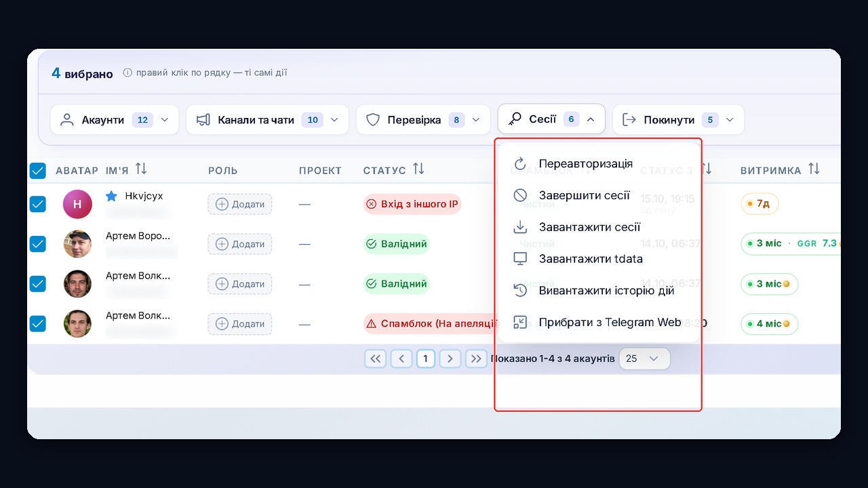
Task: Uncheck the checkbox for the Артем Воро... row
Action: [38, 244]
